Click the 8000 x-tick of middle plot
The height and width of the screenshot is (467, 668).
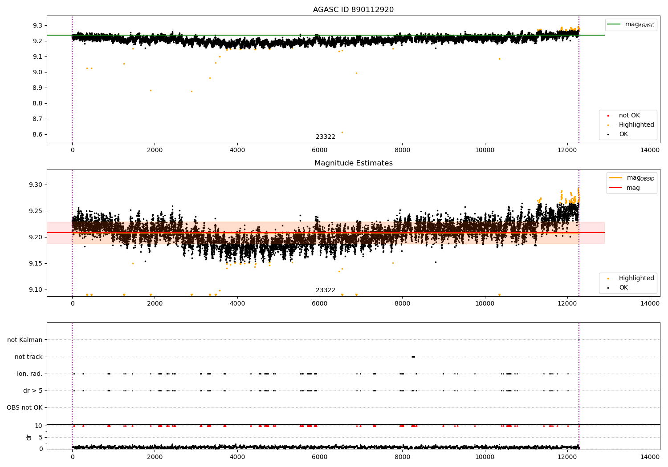click(x=402, y=304)
